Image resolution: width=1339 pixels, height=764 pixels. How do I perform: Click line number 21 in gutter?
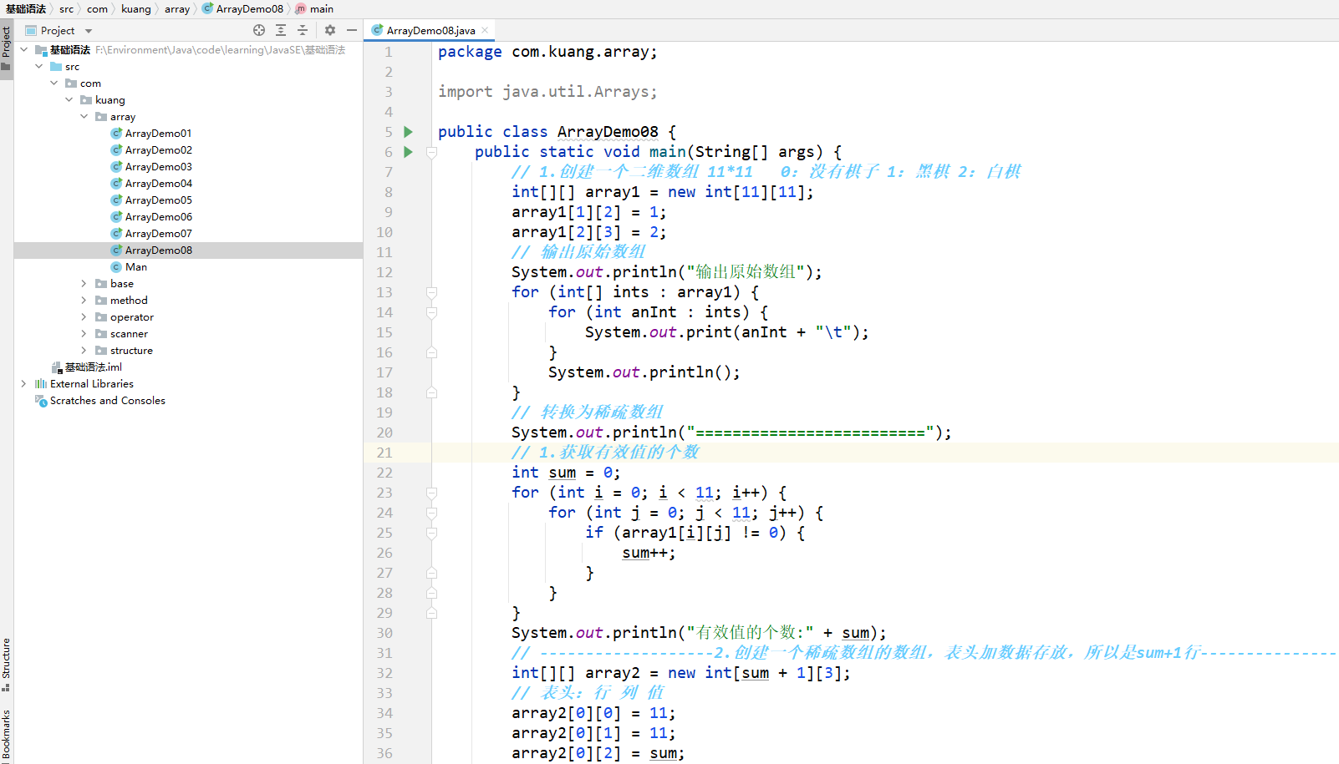point(384,453)
